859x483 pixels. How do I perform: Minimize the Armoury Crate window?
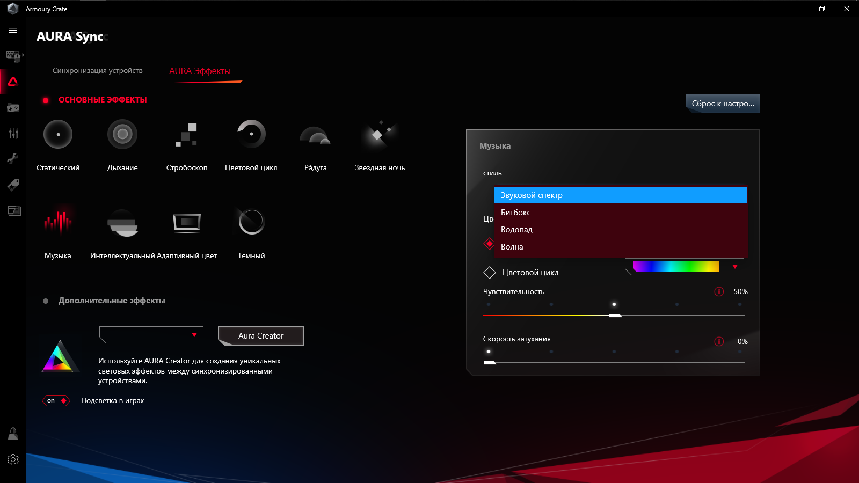pyautogui.click(x=797, y=9)
